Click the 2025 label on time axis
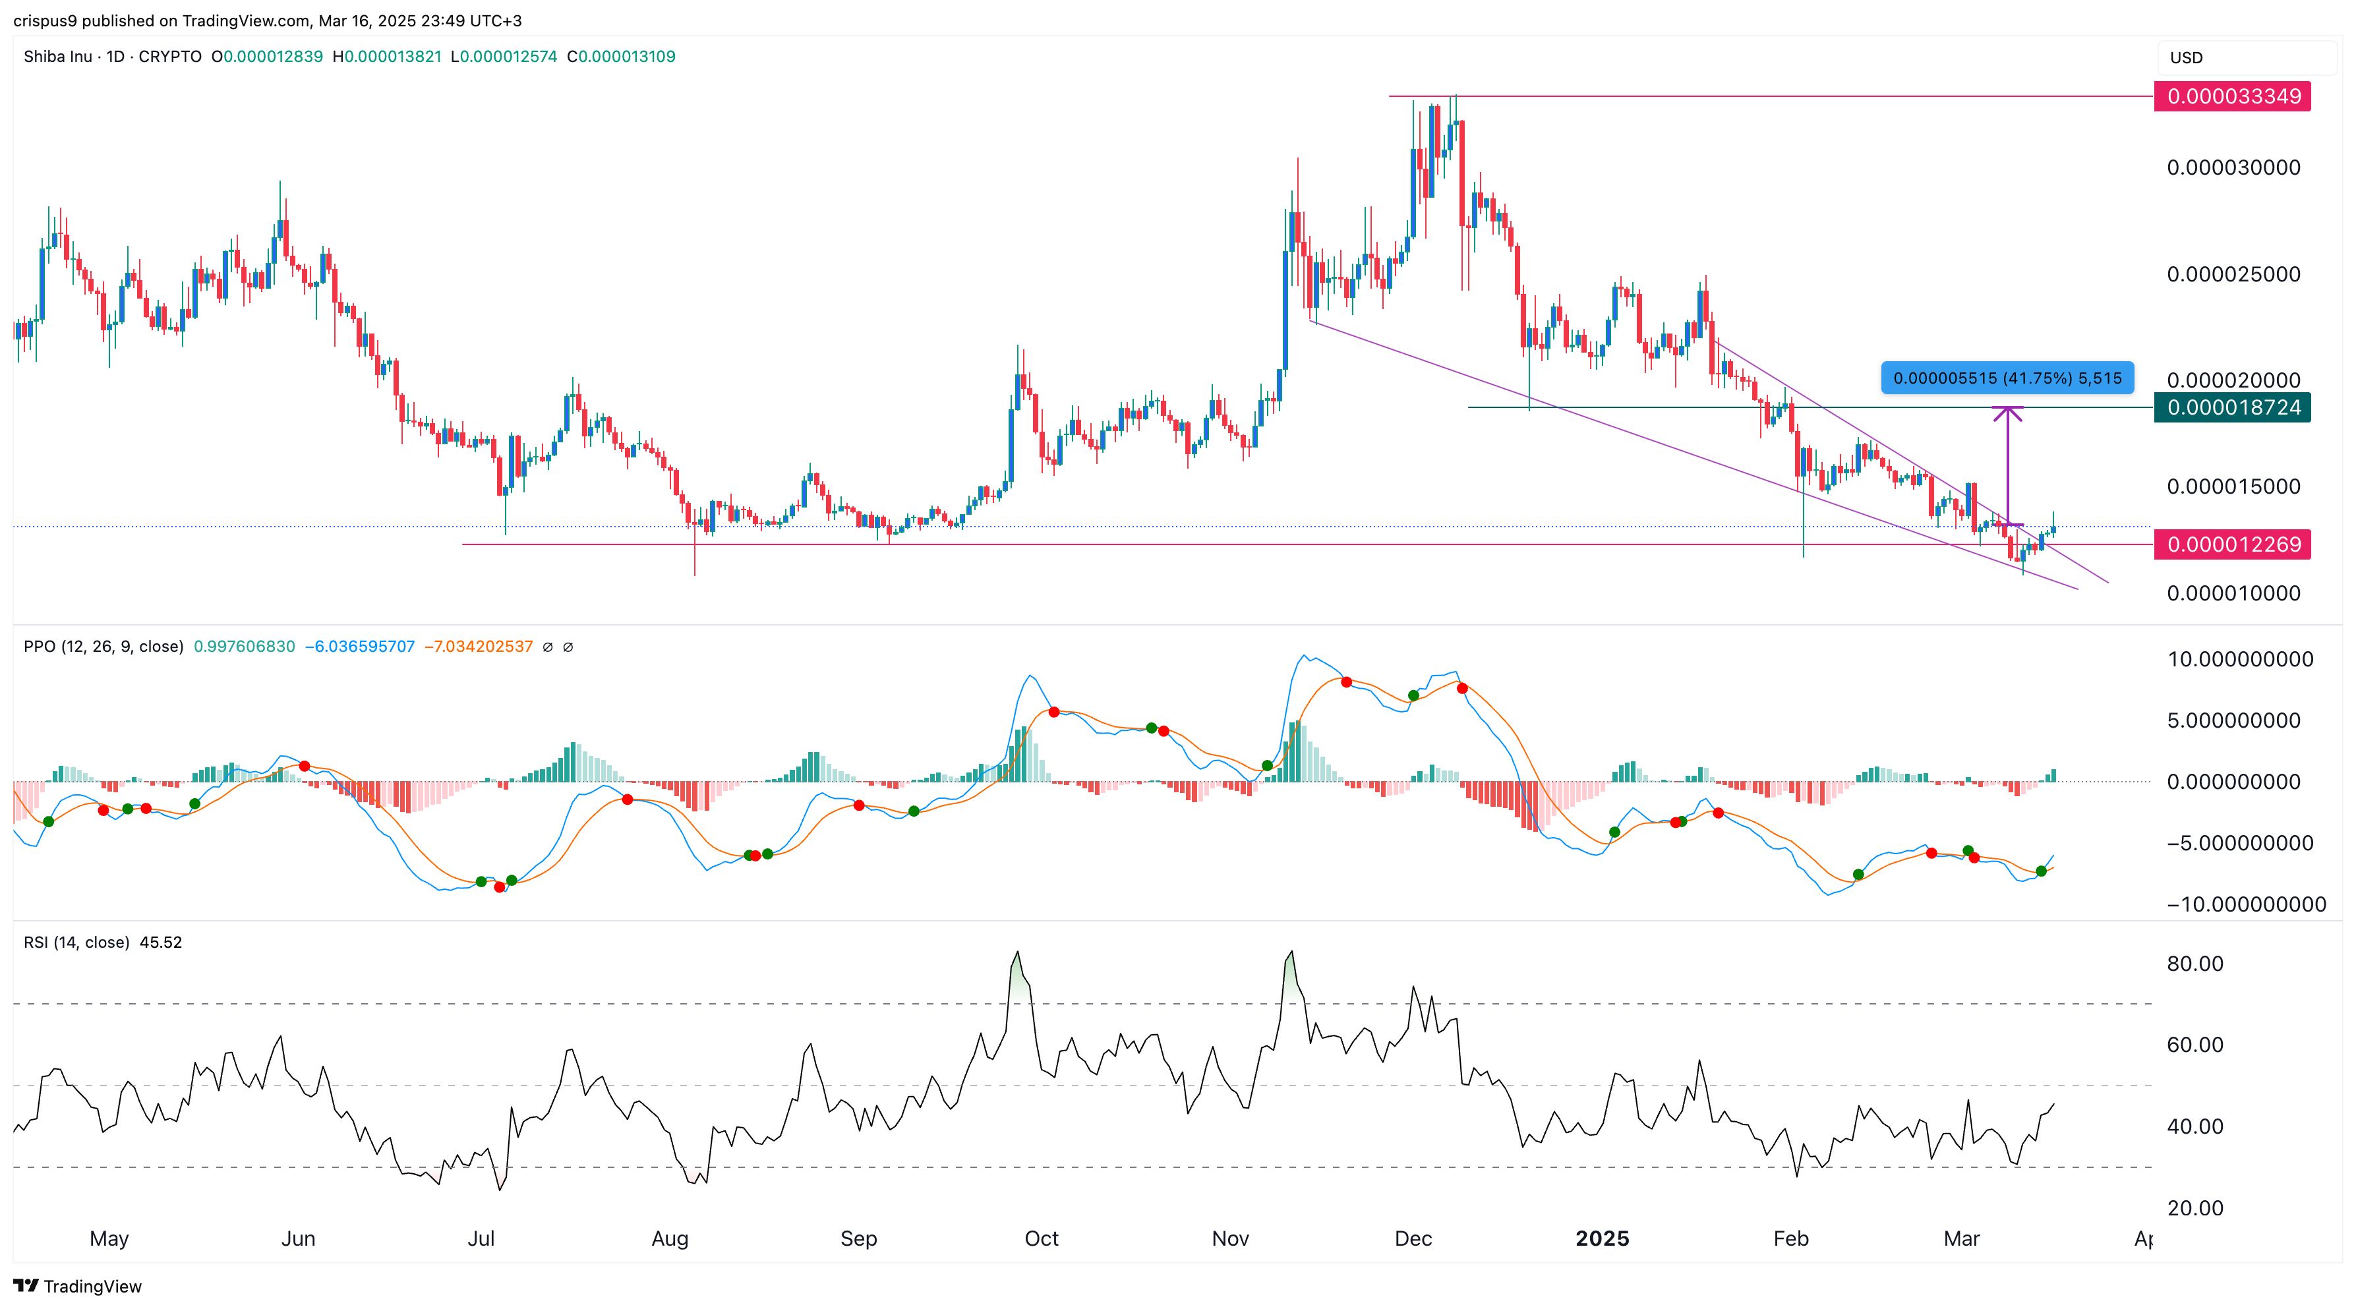This screenshot has height=1309, width=2356. [1603, 1238]
